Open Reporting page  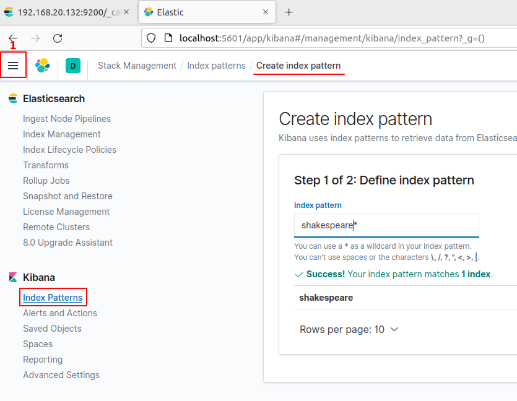[x=43, y=360]
